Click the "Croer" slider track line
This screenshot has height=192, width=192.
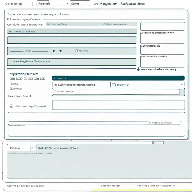pyautogui.click(x=29, y=51)
